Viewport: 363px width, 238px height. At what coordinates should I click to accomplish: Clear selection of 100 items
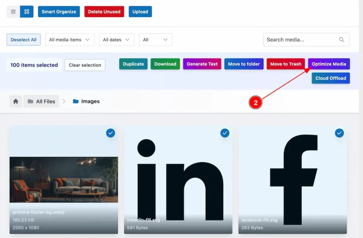(85, 65)
